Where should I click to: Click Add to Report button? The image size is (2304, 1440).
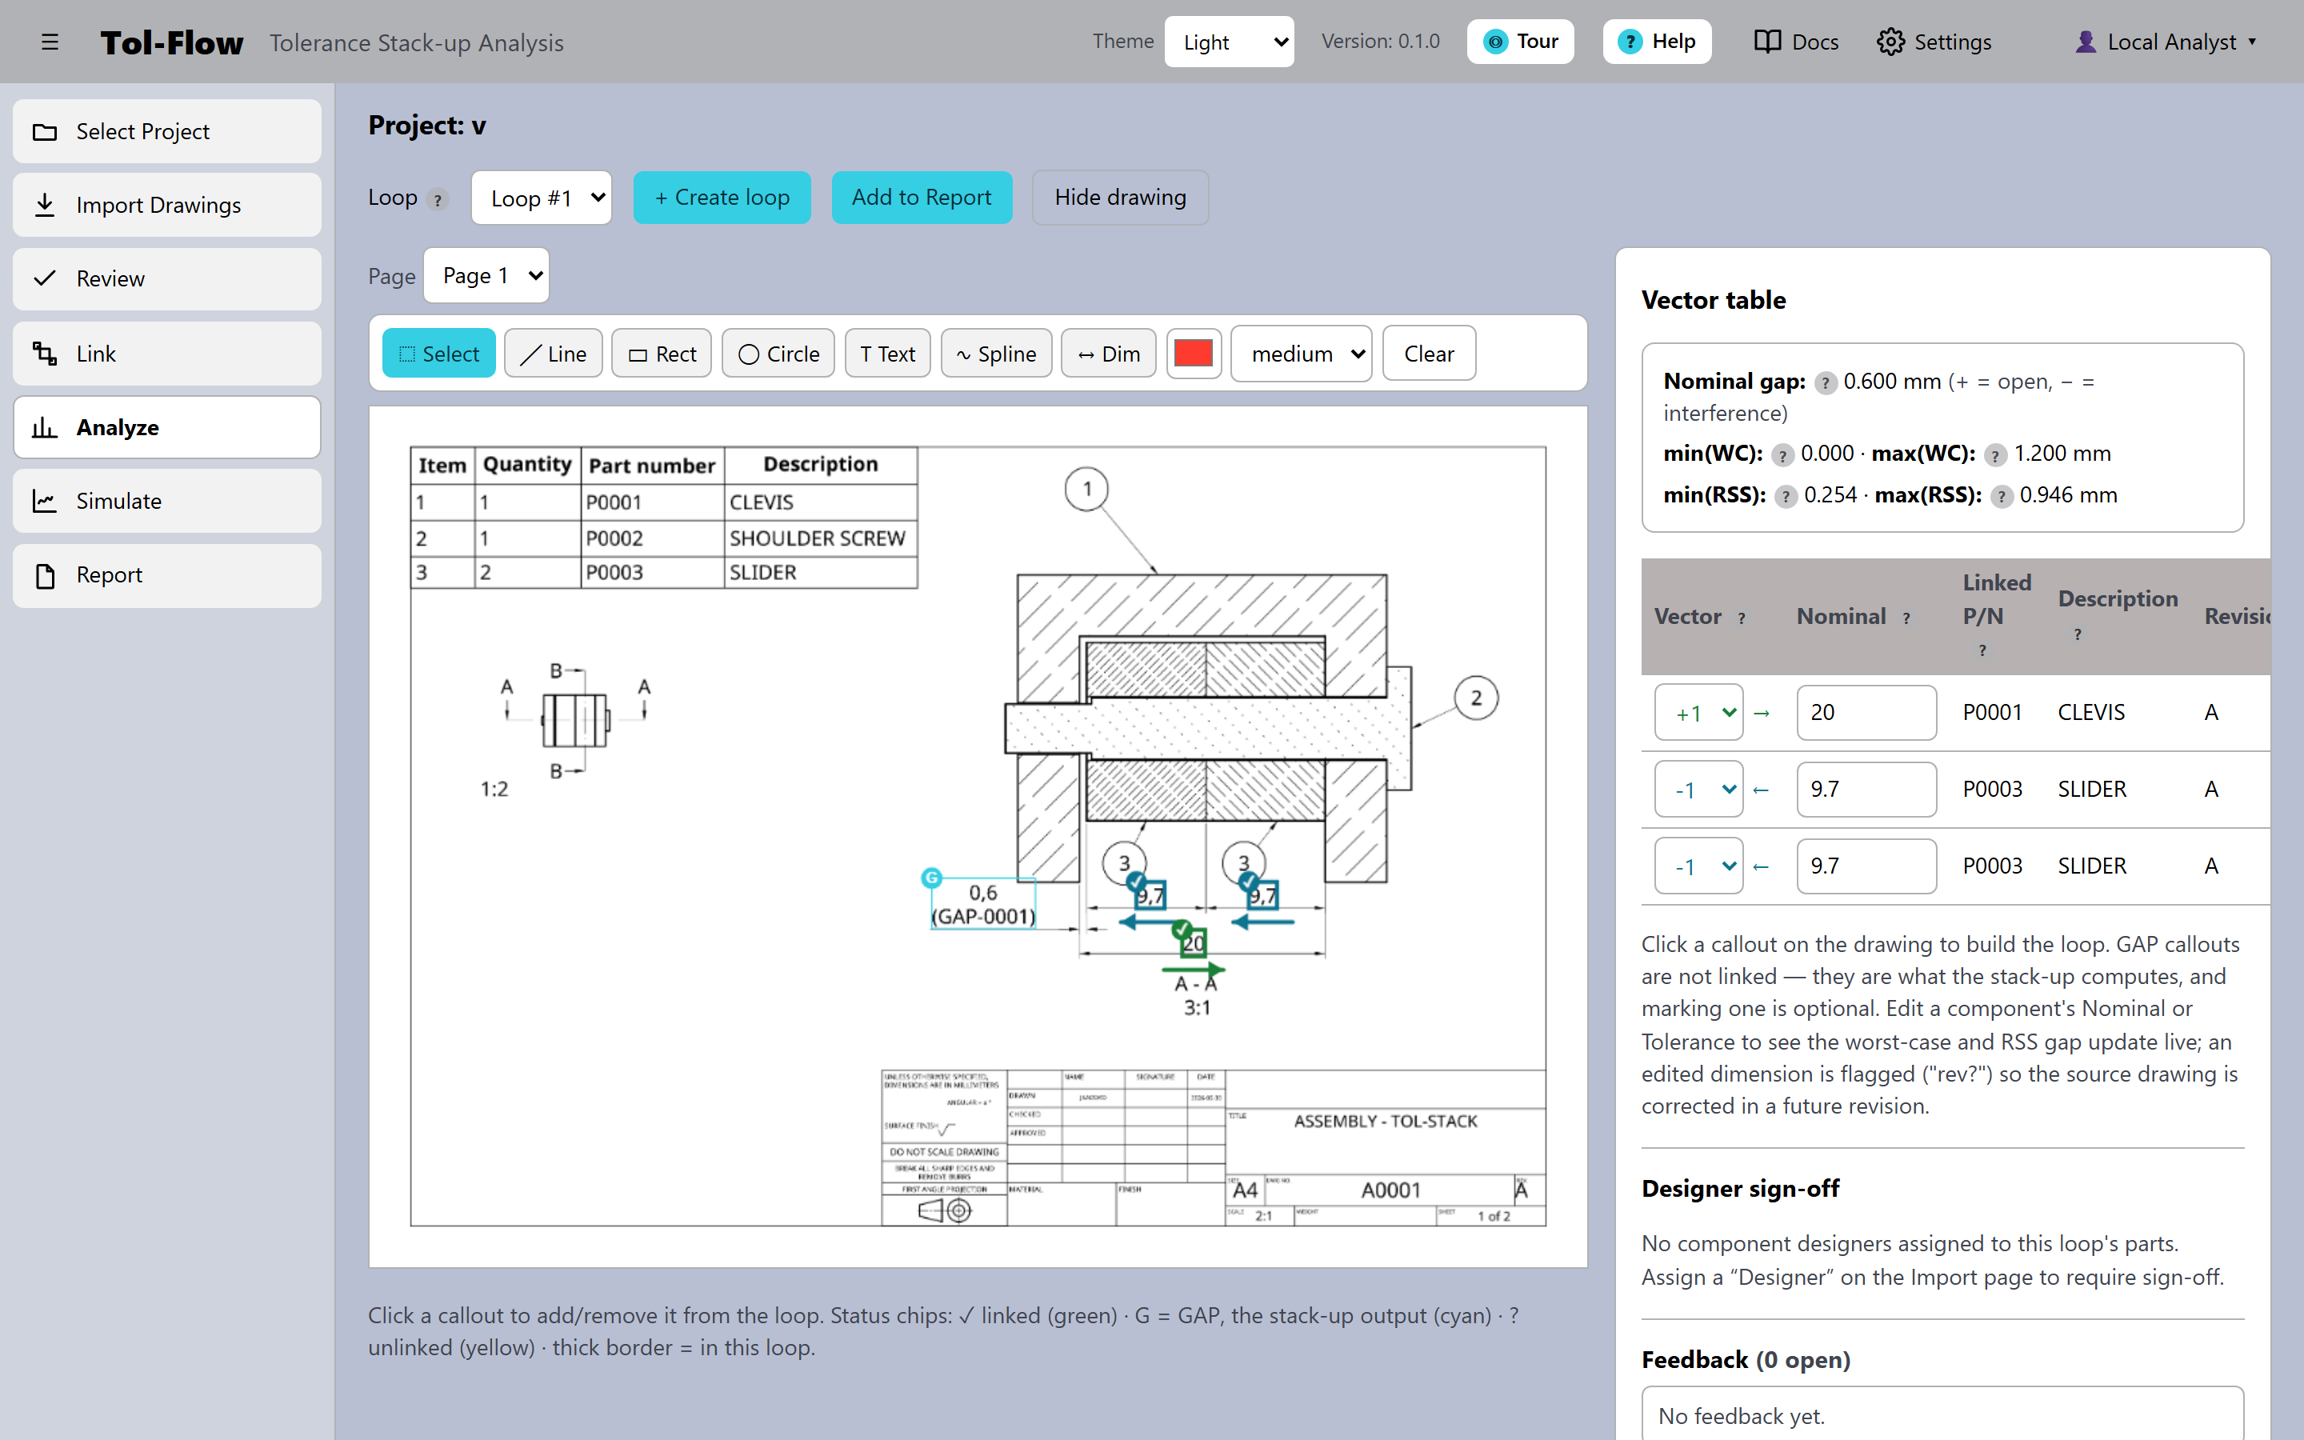pyautogui.click(x=922, y=198)
